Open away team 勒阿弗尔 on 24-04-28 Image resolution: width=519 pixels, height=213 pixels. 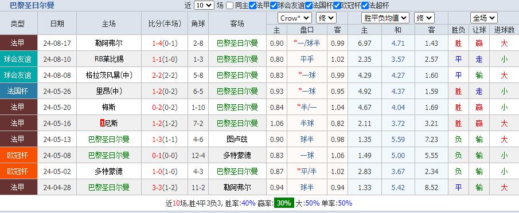(x=237, y=188)
